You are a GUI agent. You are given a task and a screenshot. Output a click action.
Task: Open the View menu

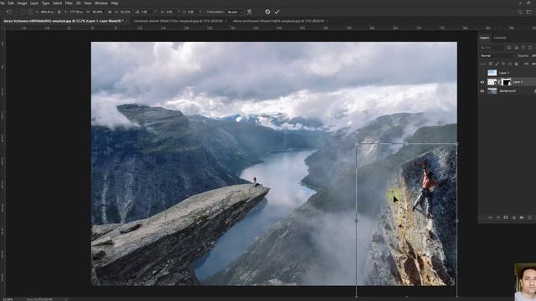coord(87,3)
